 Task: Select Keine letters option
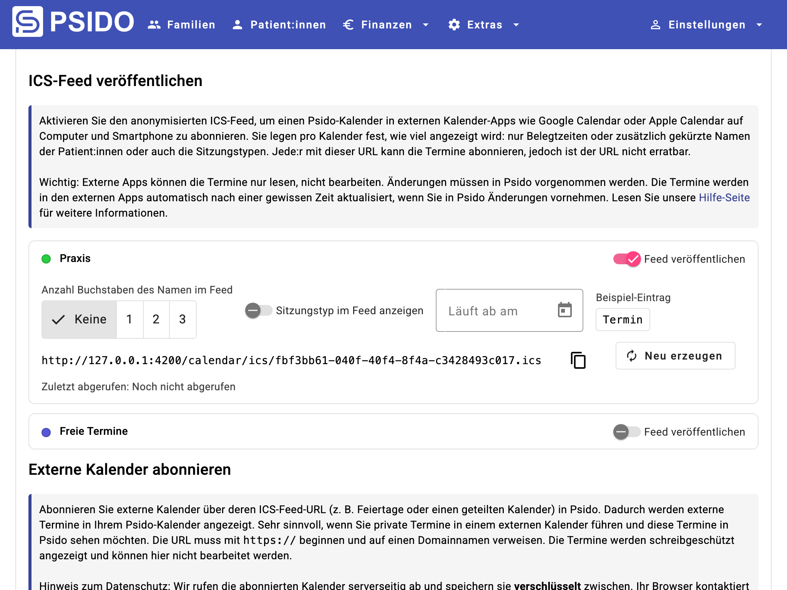click(x=79, y=319)
